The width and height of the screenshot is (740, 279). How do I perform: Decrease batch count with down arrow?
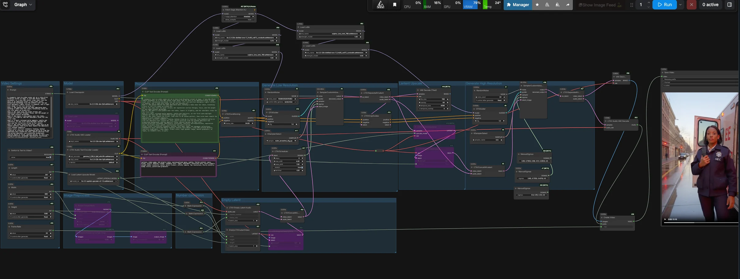[x=649, y=7]
